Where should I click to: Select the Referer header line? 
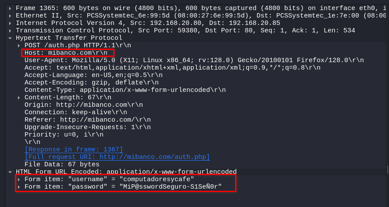pyautogui.click(x=88, y=119)
